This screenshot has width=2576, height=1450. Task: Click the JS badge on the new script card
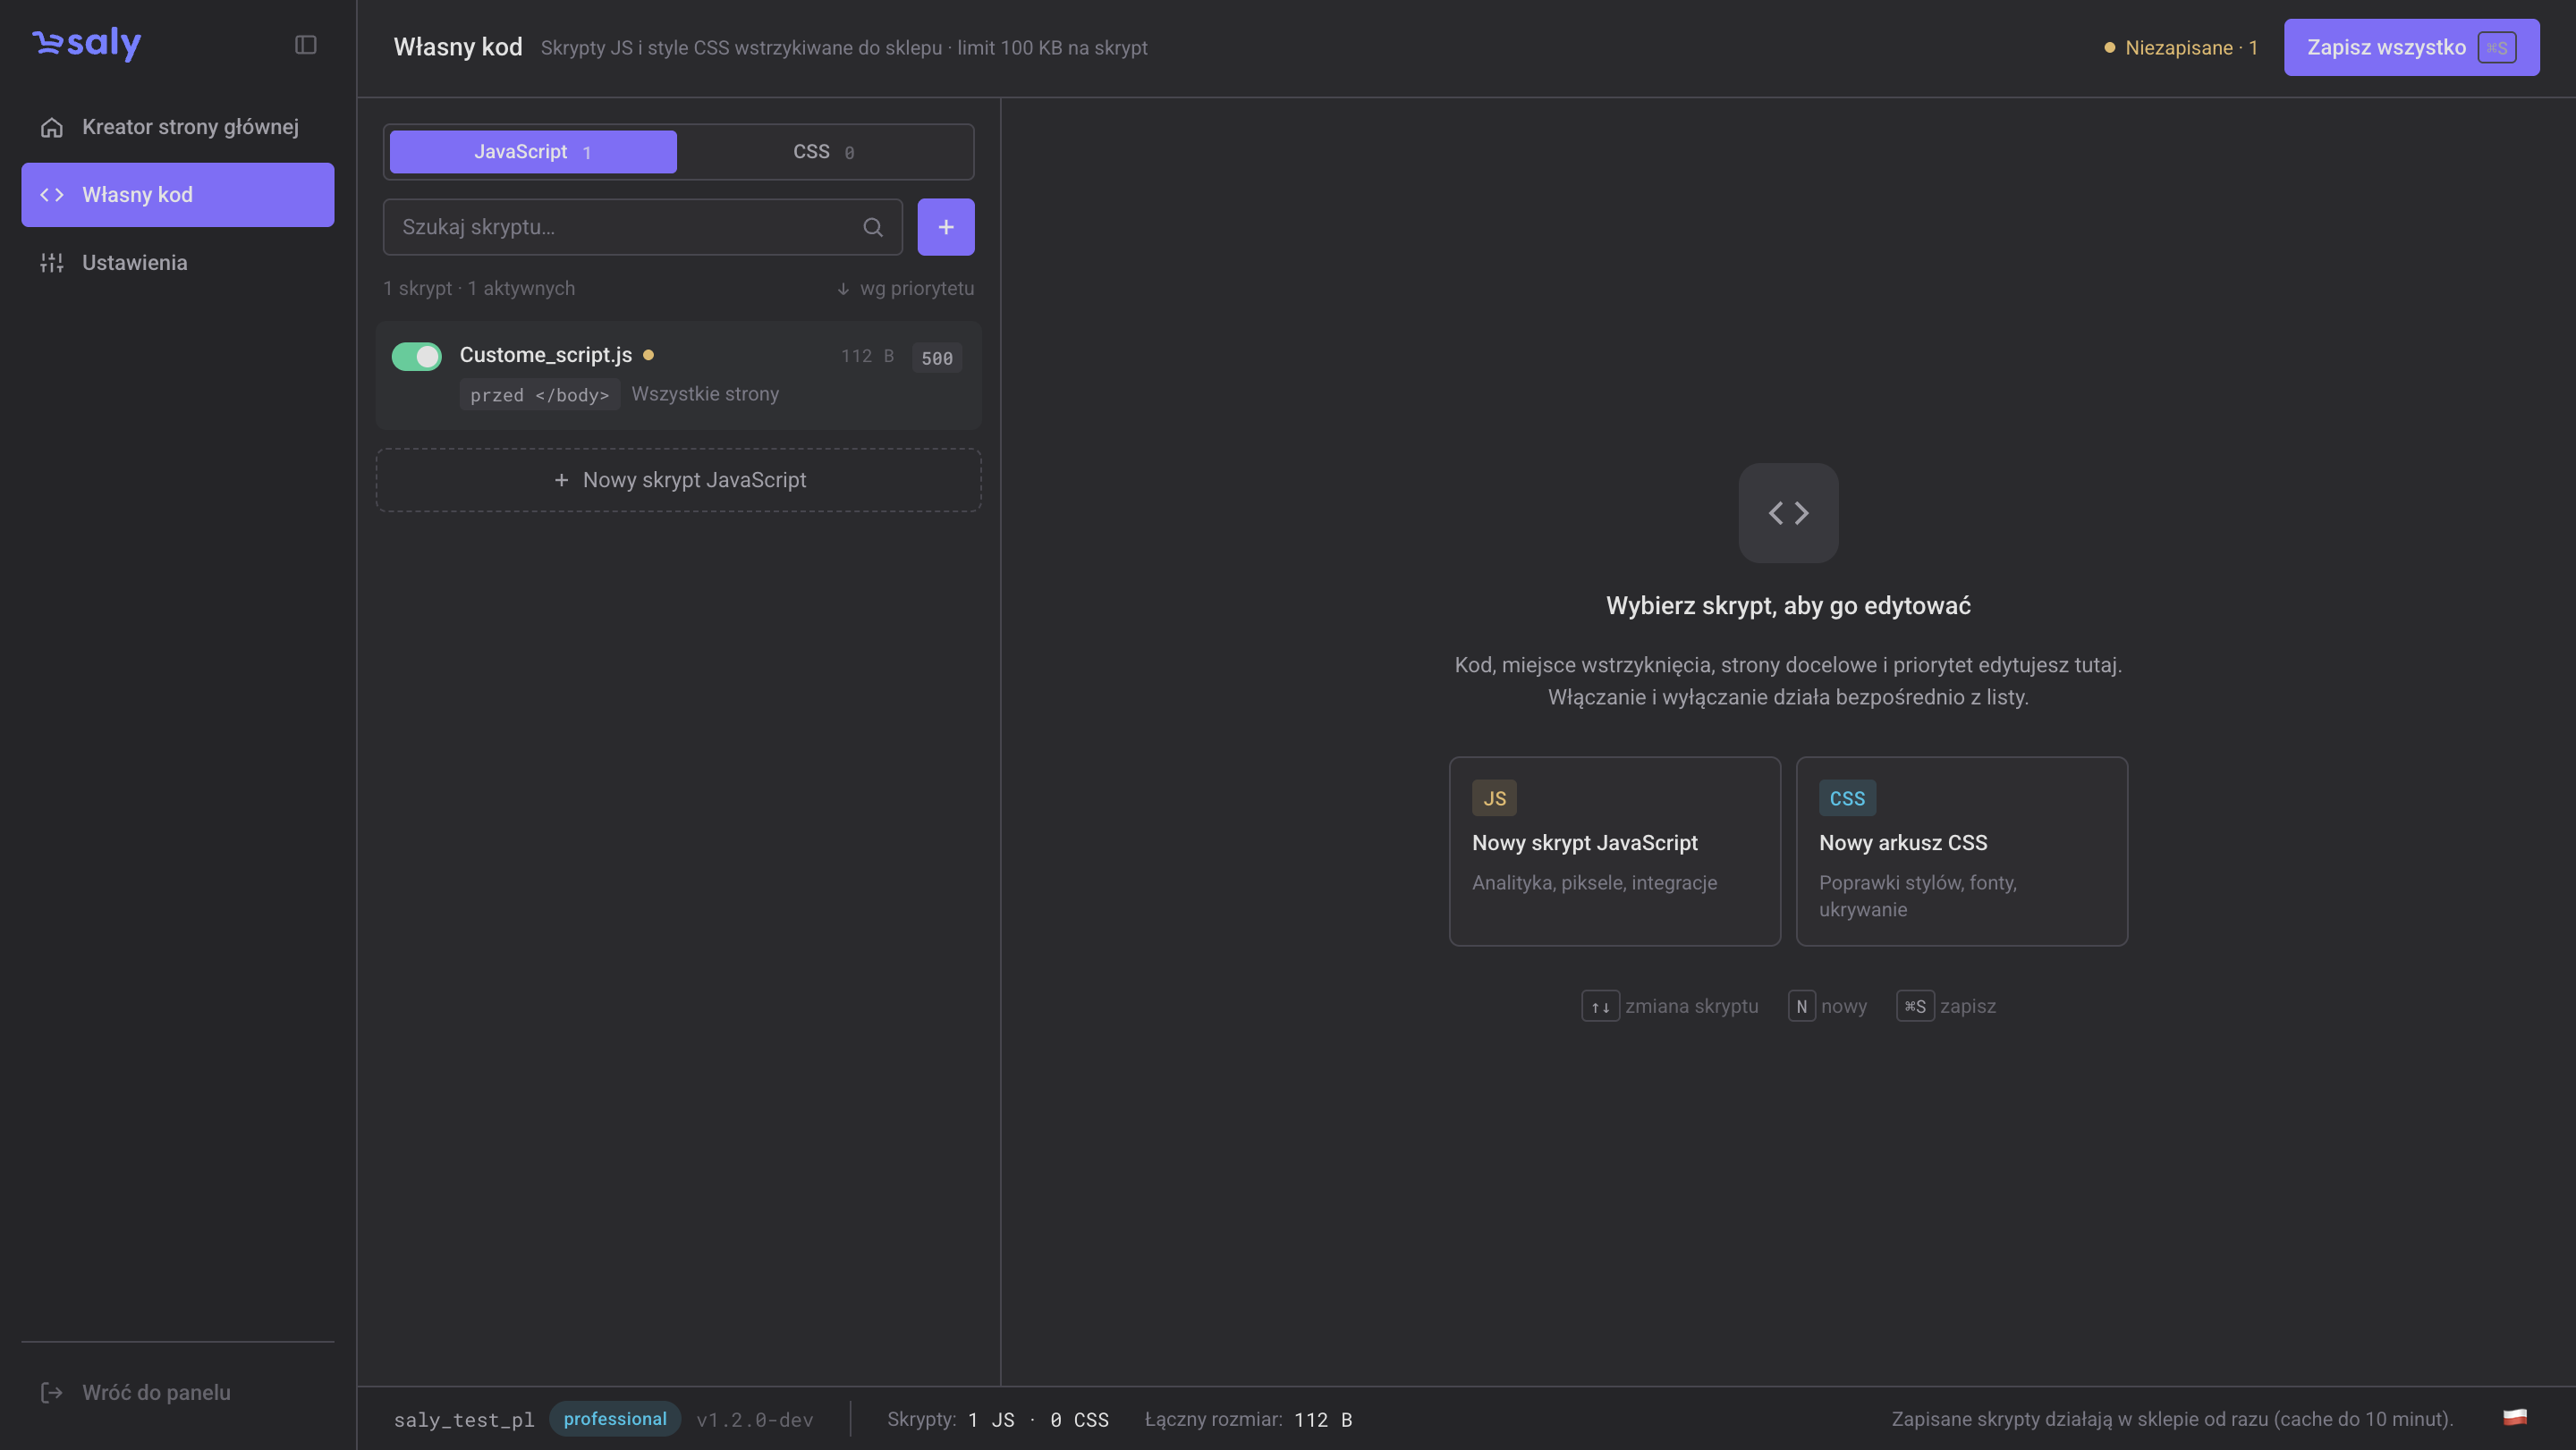pyautogui.click(x=1494, y=798)
